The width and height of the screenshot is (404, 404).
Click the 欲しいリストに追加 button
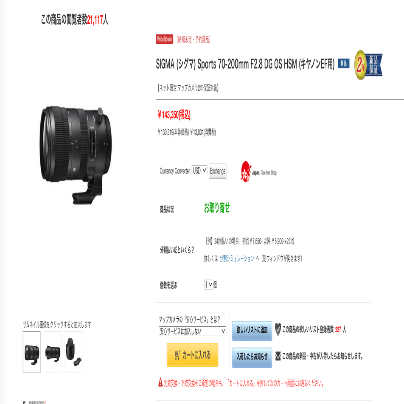click(252, 331)
